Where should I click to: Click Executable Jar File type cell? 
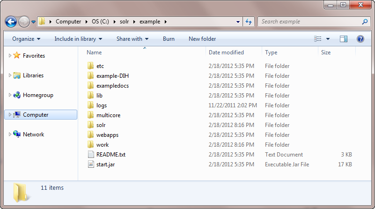coord(287,164)
